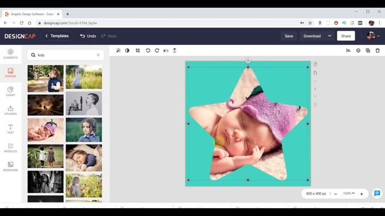Rotate the image clockwise

click(157, 50)
